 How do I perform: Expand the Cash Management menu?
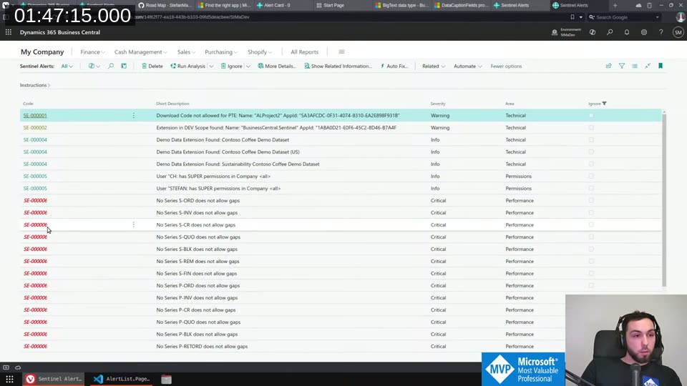click(x=141, y=51)
